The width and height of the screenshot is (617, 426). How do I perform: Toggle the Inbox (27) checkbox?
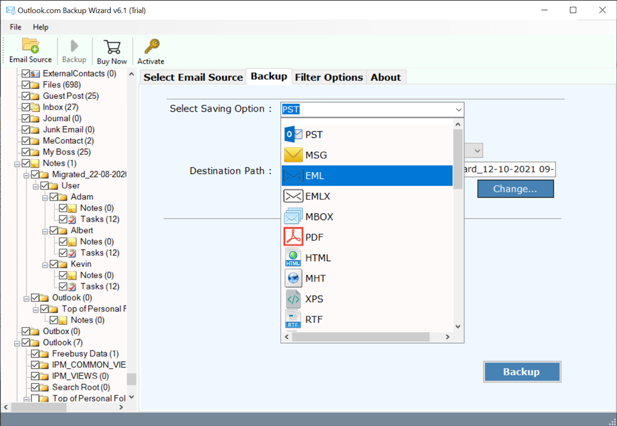point(26,107)
